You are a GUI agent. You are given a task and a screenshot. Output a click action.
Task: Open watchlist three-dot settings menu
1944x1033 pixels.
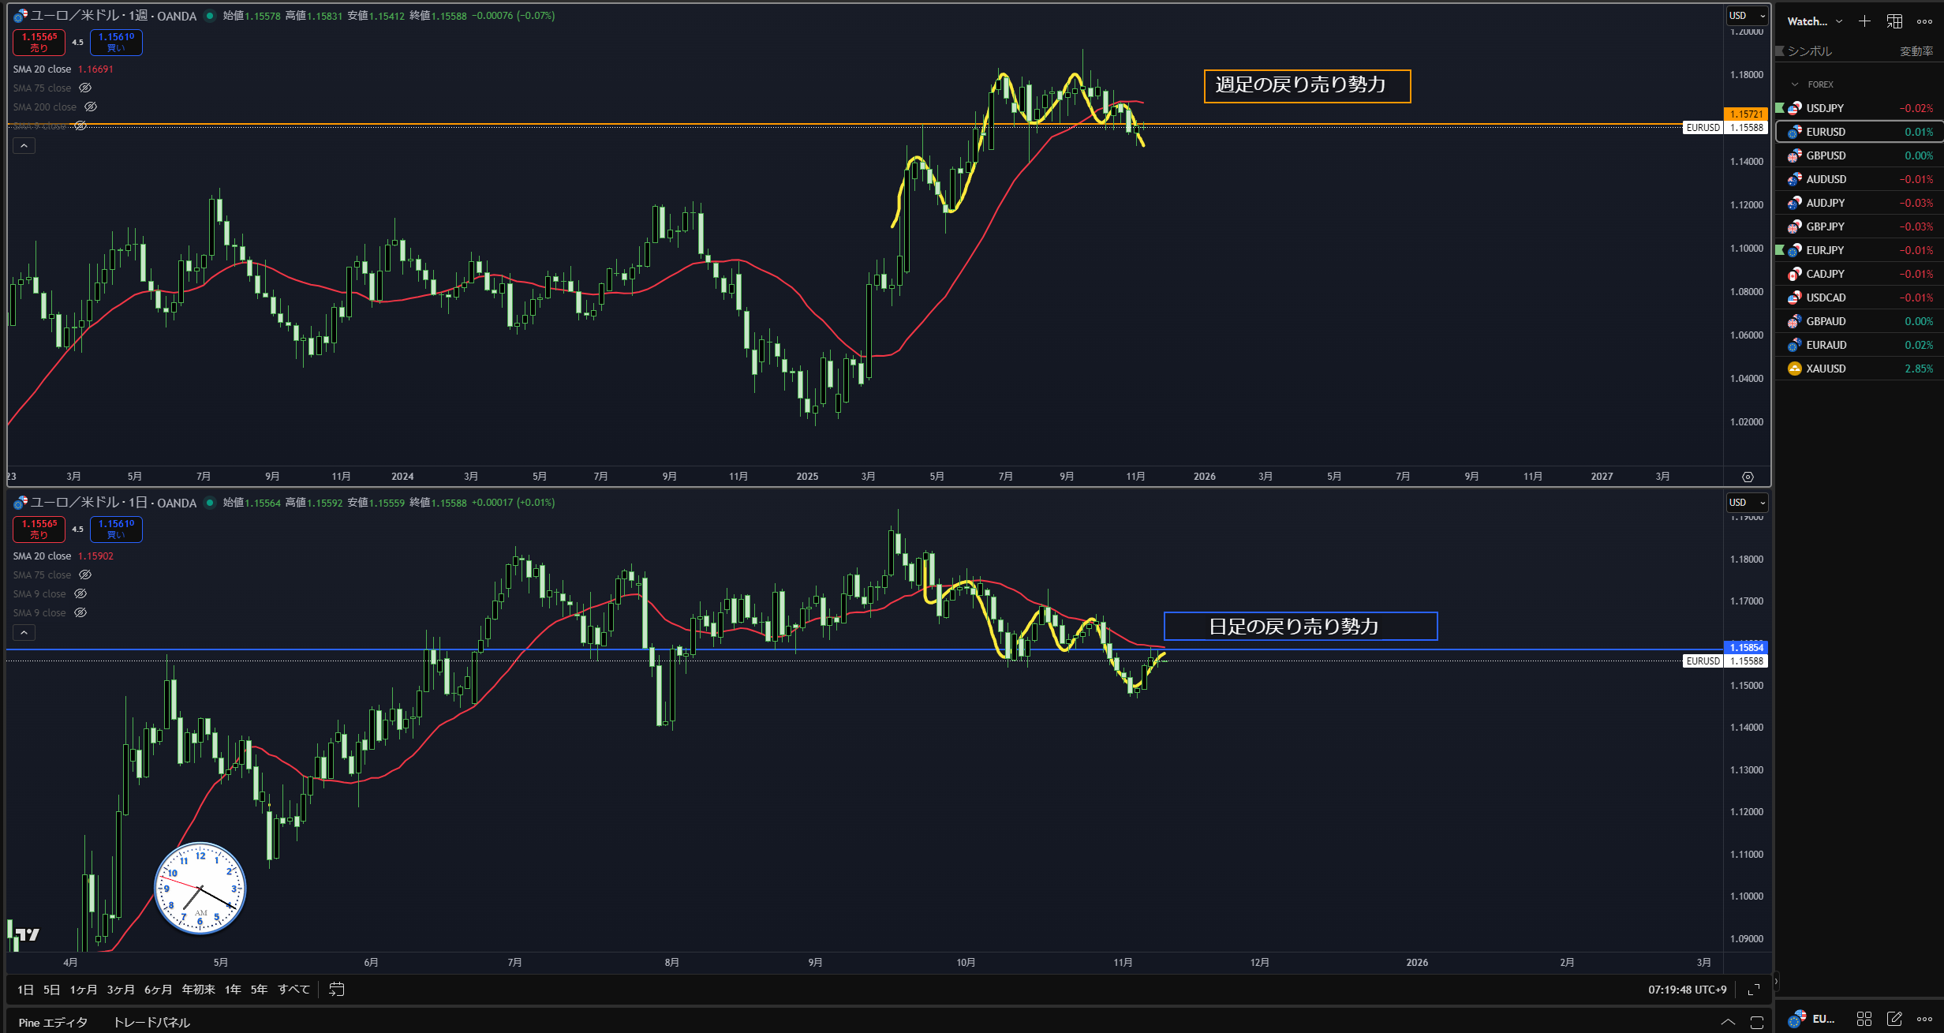pos(1924,21)
